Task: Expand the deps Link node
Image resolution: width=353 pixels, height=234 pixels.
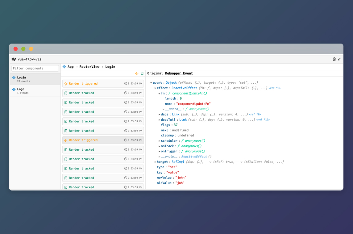Action: coord(160,115)
